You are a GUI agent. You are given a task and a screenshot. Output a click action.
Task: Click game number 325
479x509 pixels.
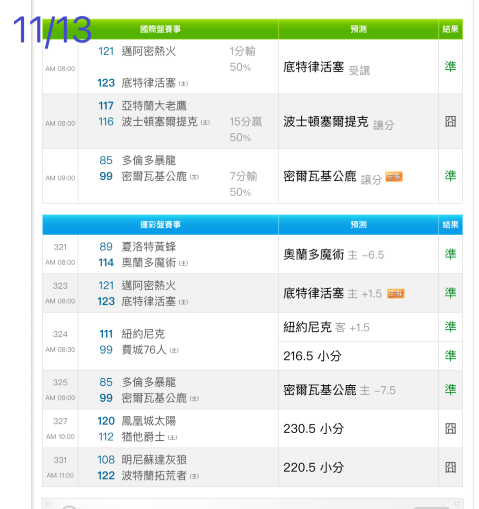(60, 382)
